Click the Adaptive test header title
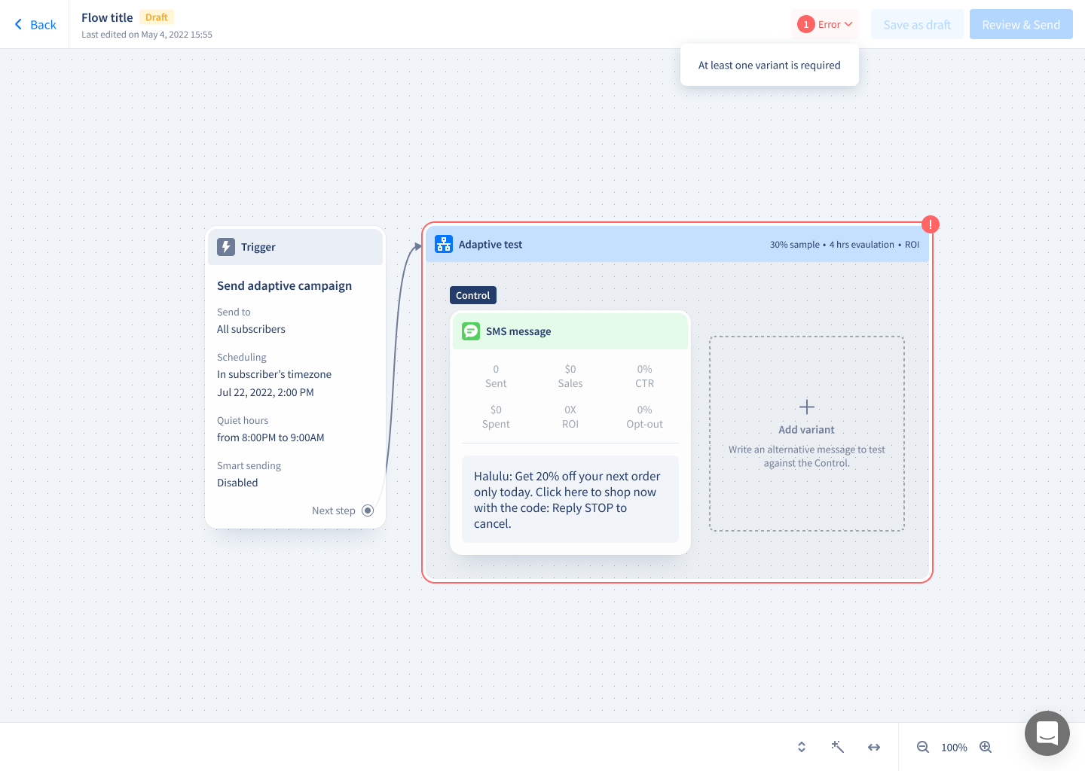 [491, 245]
